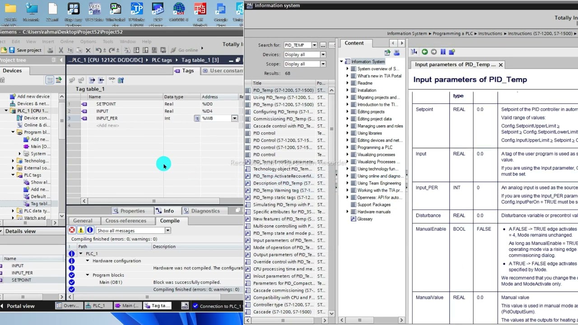Click the Upload from device icon
The width and height of the screenshot is (578, 325).
click(x=145, y=50)
